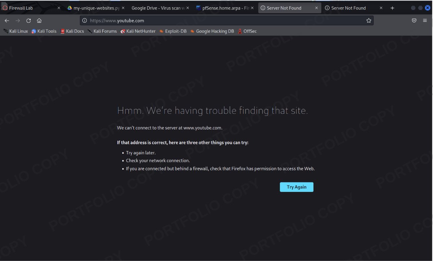Click the first gray window control button
This screenshot has width=433, height=261.
(x=413, y=8)
